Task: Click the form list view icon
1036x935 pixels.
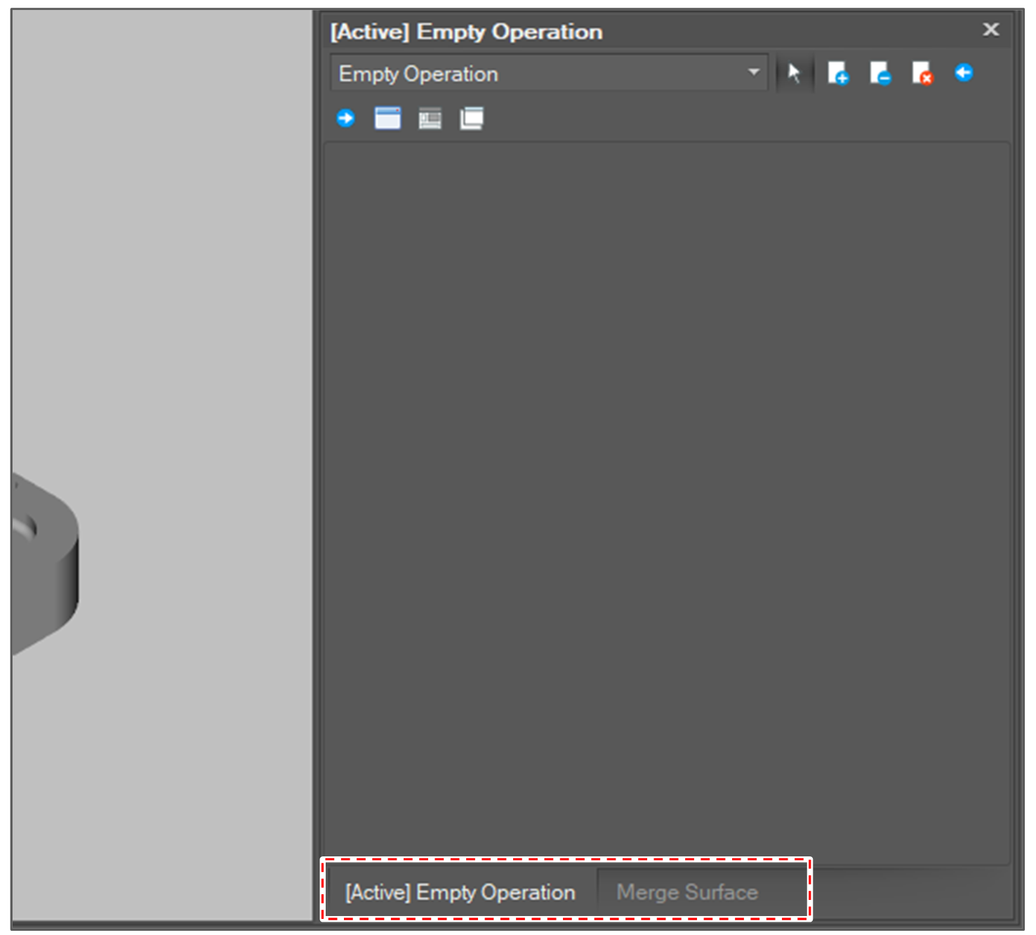Action: click(430, 119)
